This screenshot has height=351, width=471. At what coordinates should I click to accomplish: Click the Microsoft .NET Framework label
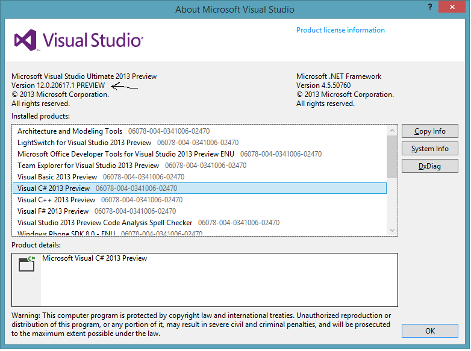pyautogui.click(x=339, y=76)
